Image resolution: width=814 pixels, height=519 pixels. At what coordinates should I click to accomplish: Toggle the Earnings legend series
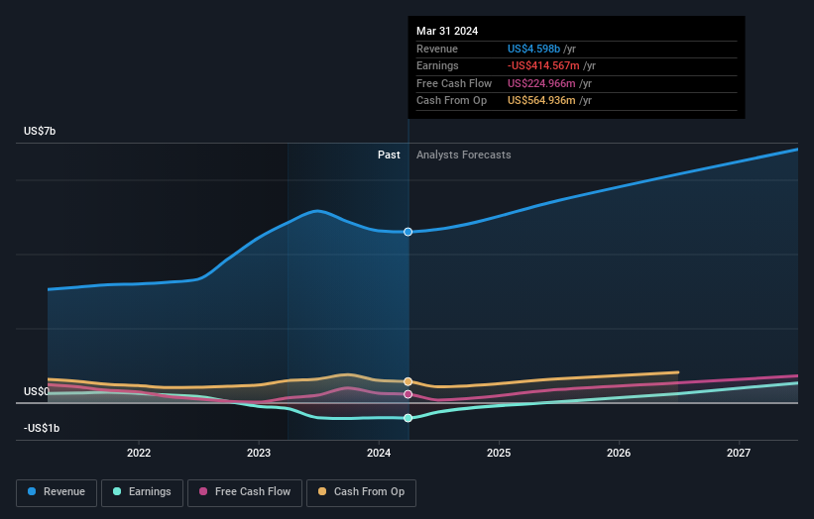coord(142,492)
